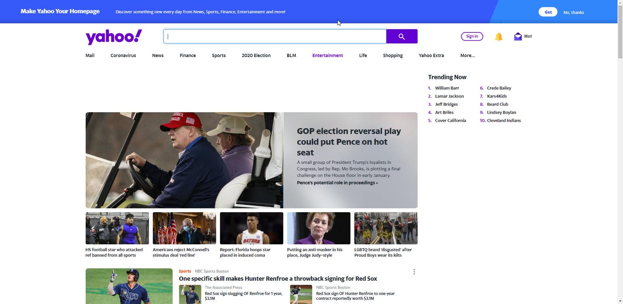Open Florida hoops star story thumbnail
Viewport: 623px width, 304px height.
coord(251,228)
